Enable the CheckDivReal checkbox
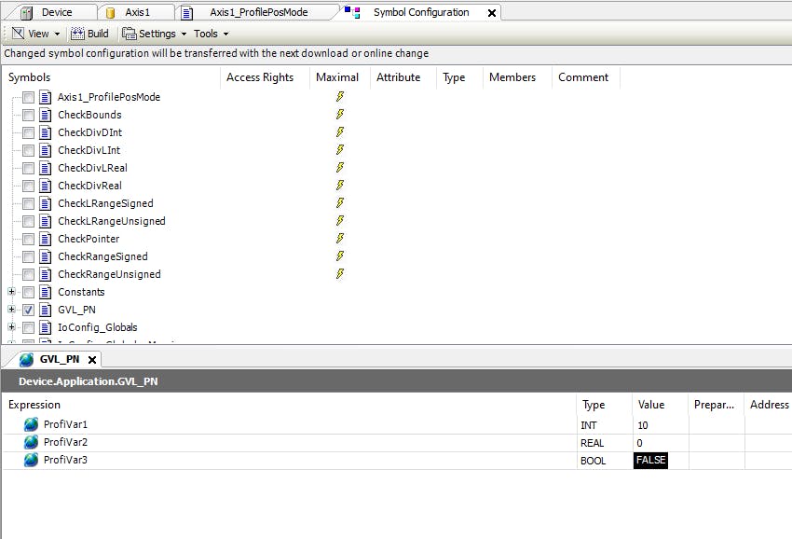Screen dimensions: 792x539 coord(29,186)
